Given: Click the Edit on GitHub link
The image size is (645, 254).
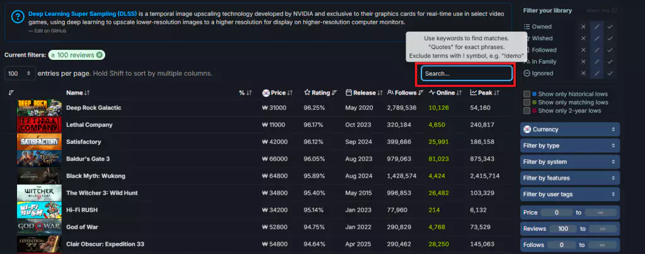Looking at the screenshot, I should click(49, 31).
